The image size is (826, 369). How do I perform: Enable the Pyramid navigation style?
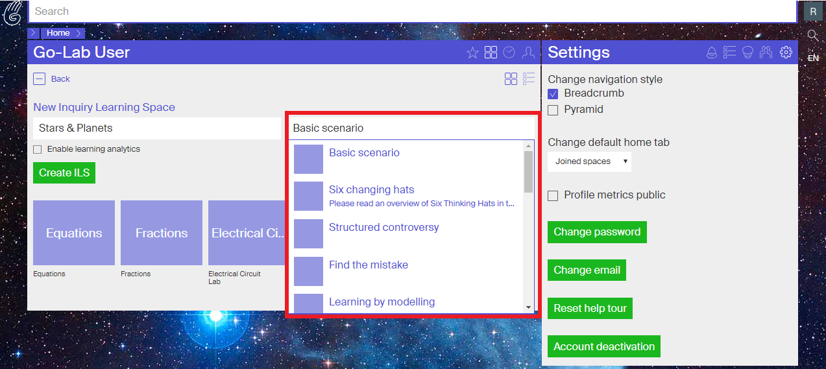[553, 110]
